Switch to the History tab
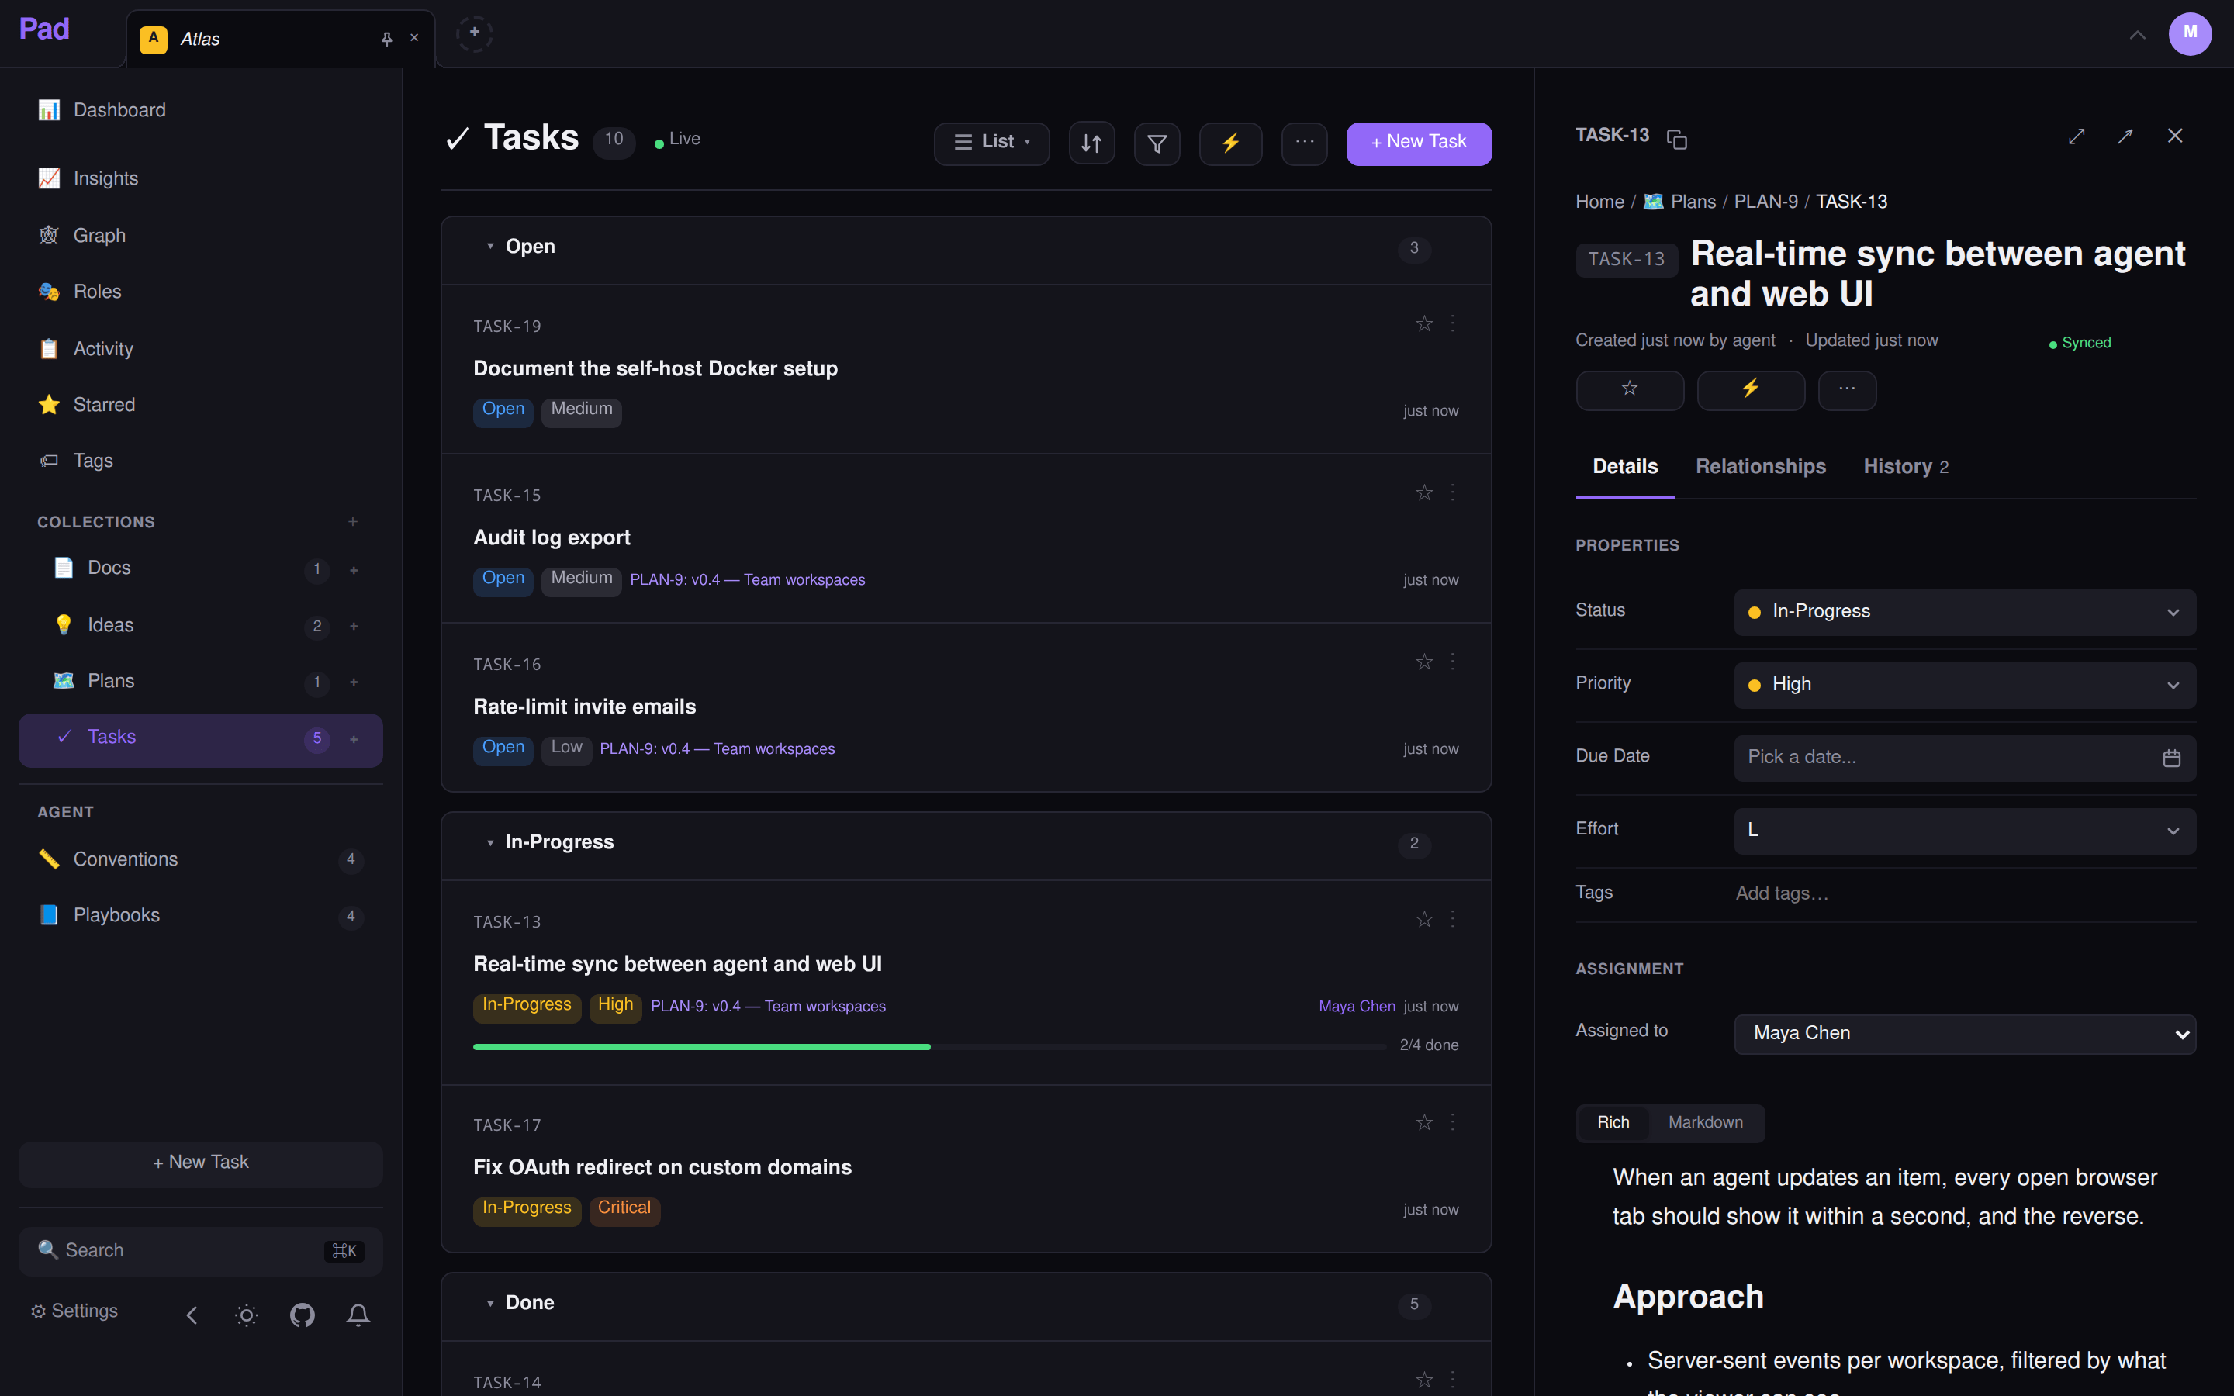The width and height of the screenshot is (2234, 1396). click(1905, 467)
